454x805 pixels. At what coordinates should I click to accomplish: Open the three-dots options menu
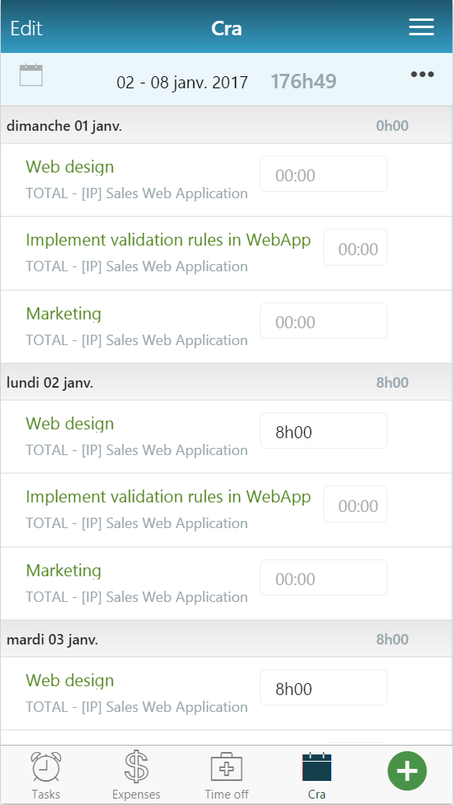tap(422, 75)
